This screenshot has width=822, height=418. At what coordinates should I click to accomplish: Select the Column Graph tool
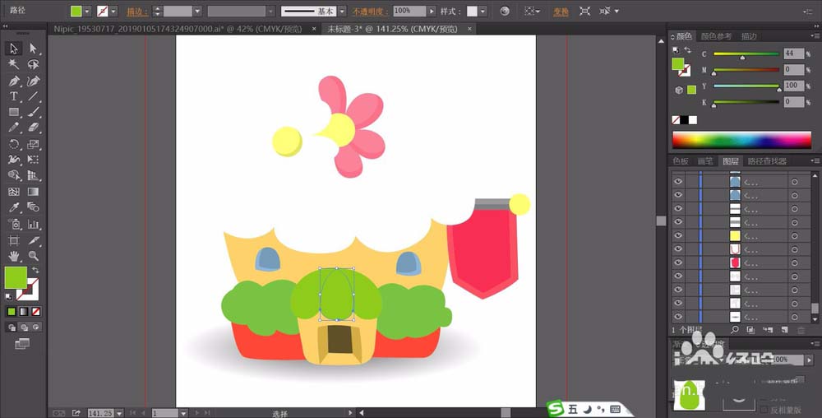34,225
